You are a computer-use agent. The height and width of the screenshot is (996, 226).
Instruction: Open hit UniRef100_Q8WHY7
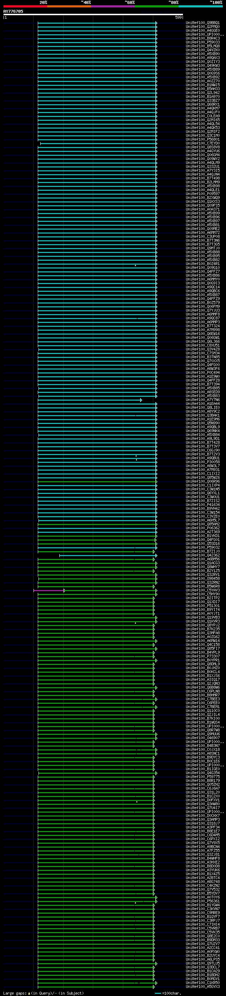pyautogui.click(x=203, y=567)
